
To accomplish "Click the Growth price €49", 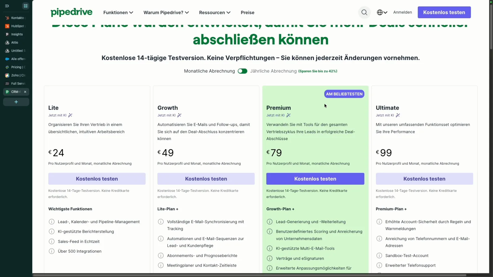I will tap(166, 153).
